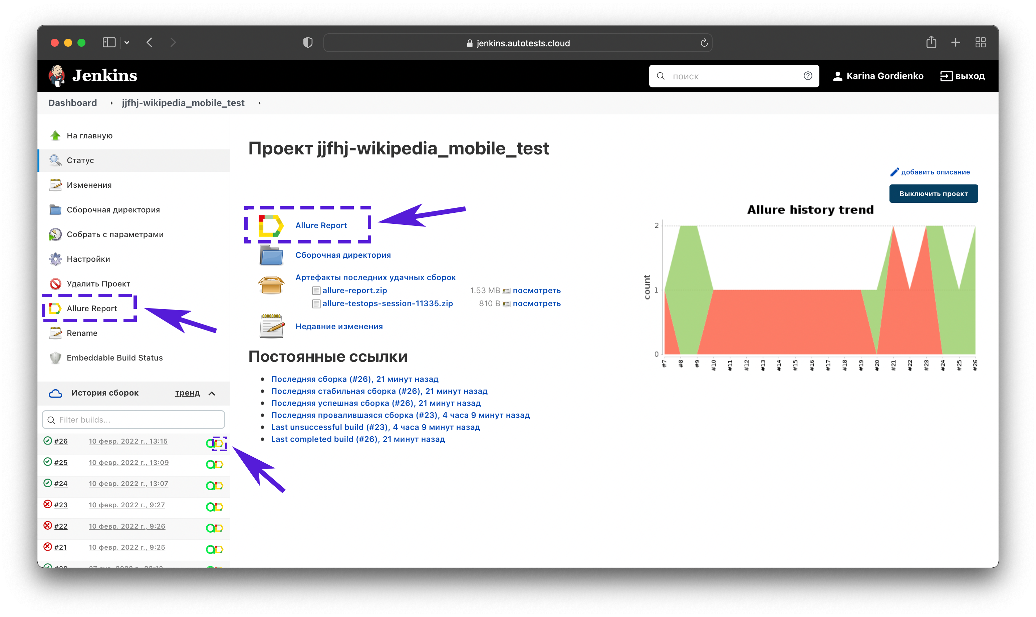
Task: Open the Safari share icon
Action: click(x=931, y=42)
